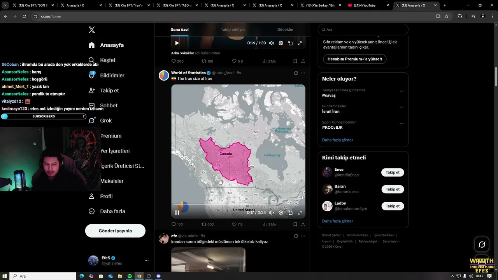Share the Arka Sokaklar post
This screenshot has width=498, height=280.
tap(303, 61)
